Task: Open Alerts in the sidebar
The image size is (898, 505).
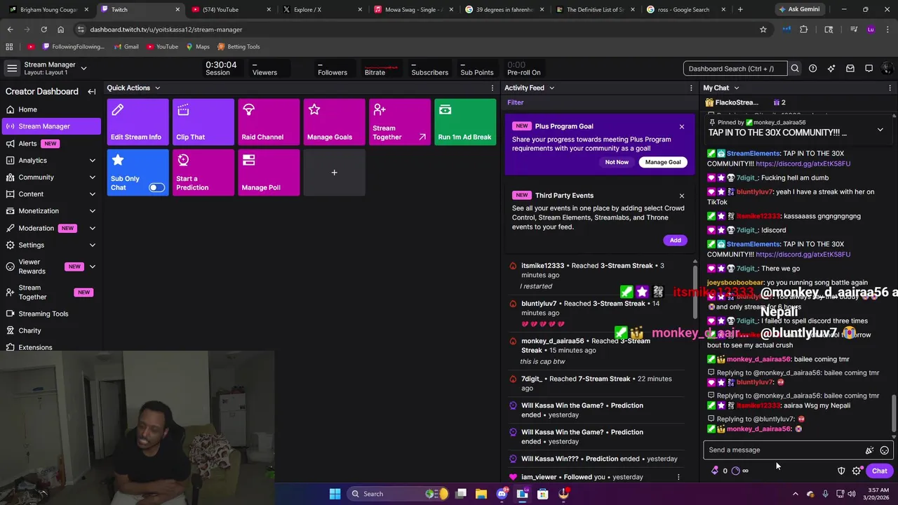Action: 51,143
